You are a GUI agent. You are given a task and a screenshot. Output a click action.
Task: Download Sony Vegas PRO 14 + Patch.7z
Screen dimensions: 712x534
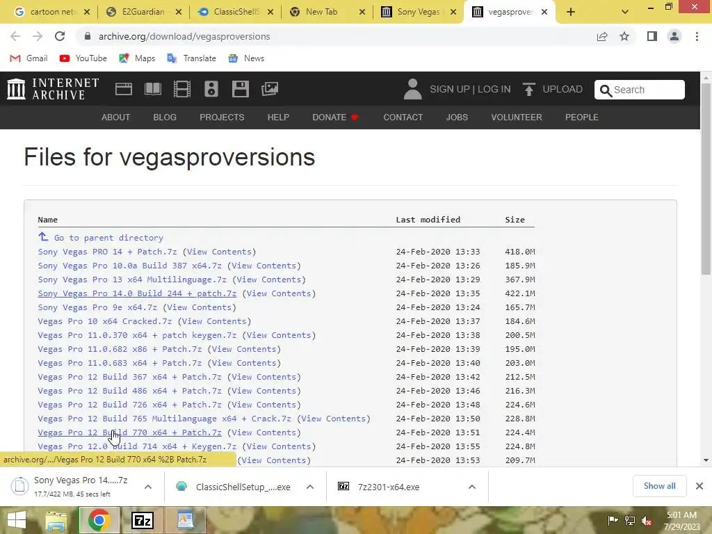pos(107,252)
